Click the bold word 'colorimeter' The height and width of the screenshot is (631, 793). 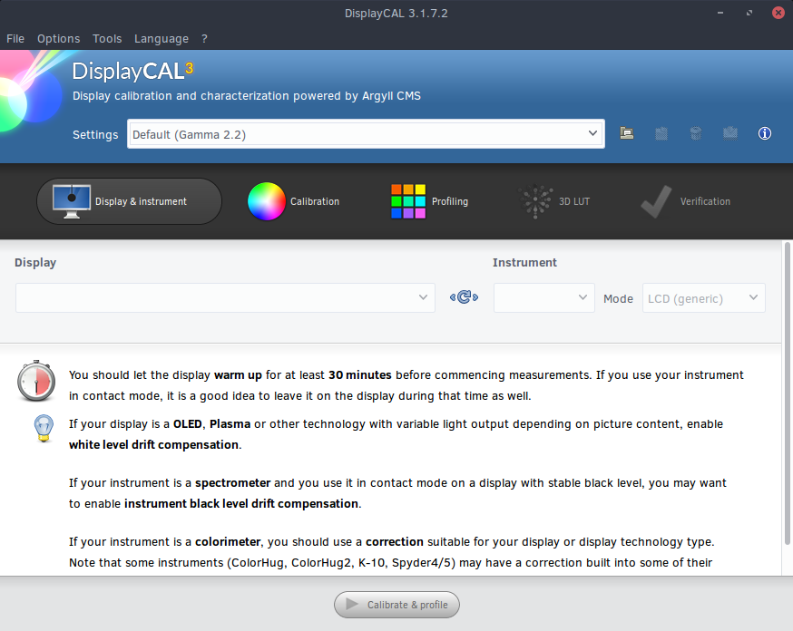228,541
